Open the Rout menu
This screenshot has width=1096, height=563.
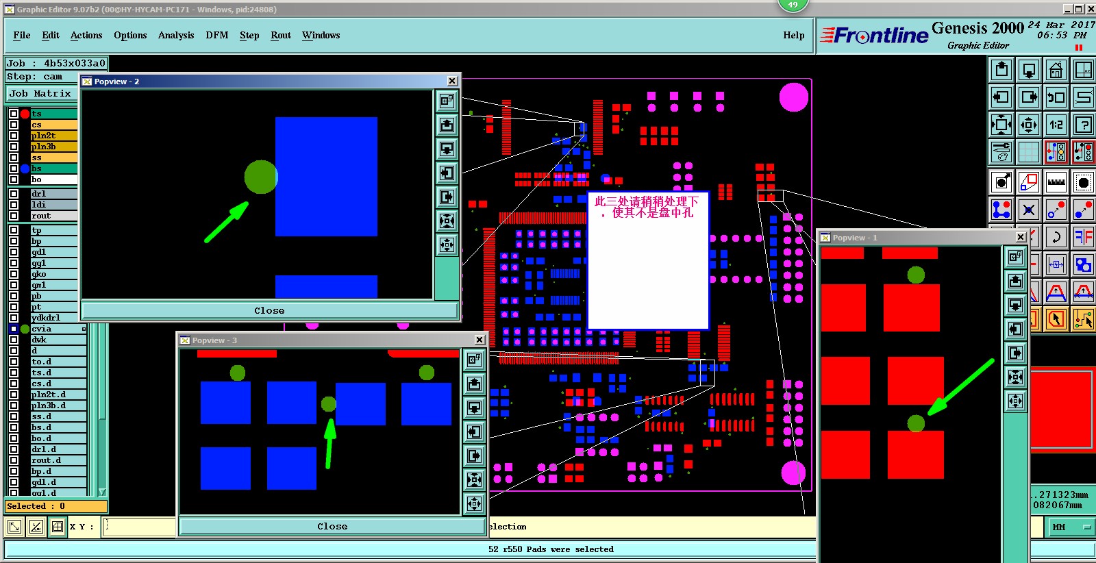tap(281, 35)
